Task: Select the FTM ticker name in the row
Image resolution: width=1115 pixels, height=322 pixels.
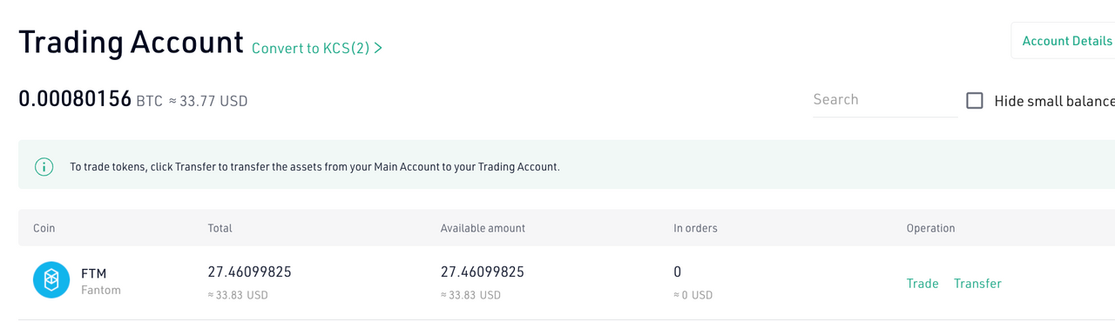Action: click(x=93, y=273)
